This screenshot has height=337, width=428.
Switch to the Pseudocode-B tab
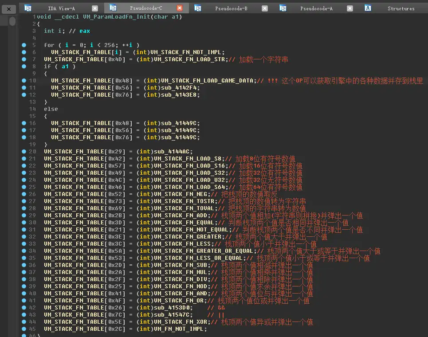231,8
